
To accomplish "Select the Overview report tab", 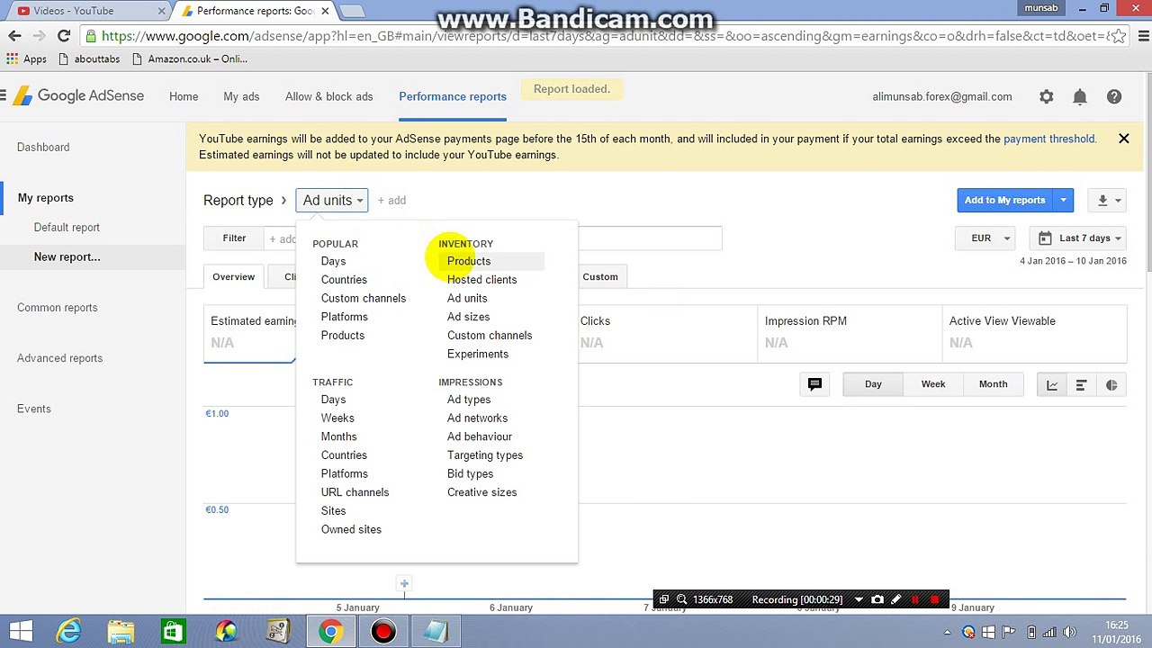I will (233, 277).
